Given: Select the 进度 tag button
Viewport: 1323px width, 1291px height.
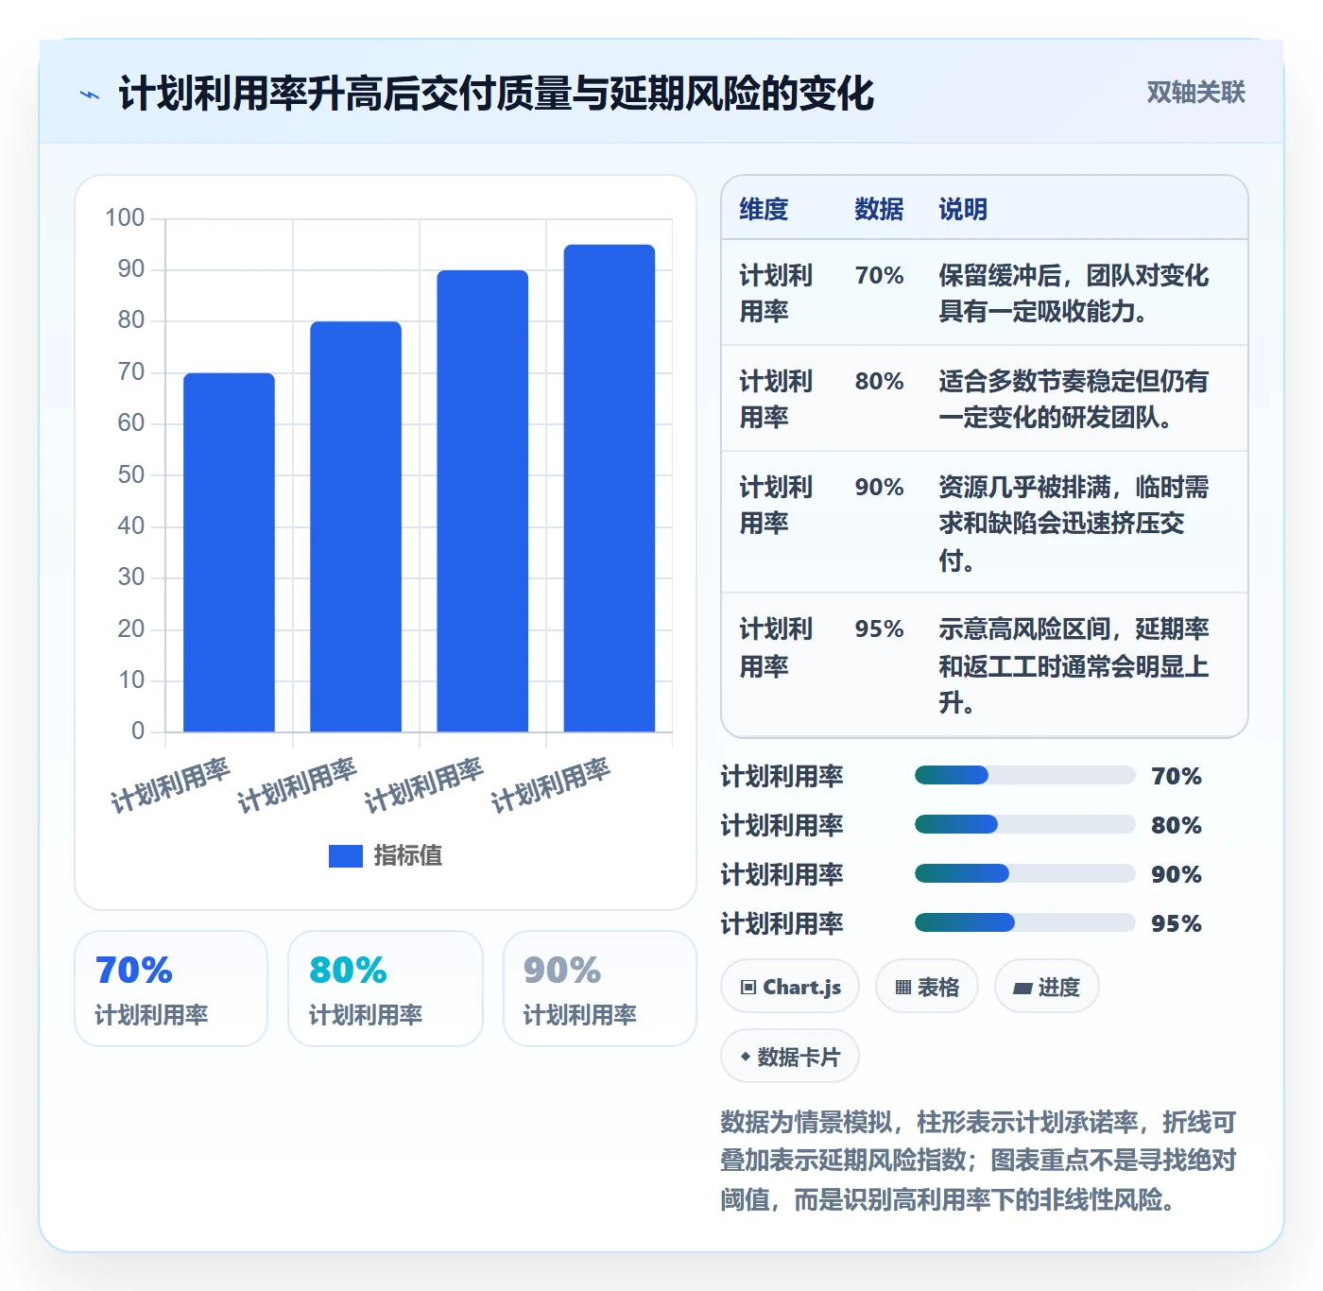Looking at the screenshot, I should point(1046,987).
